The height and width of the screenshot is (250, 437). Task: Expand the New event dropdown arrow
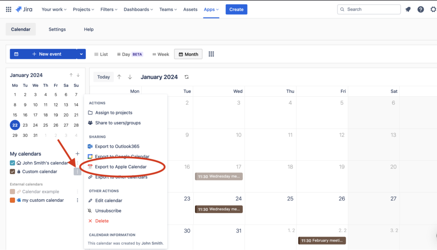(x=81, y=54)
